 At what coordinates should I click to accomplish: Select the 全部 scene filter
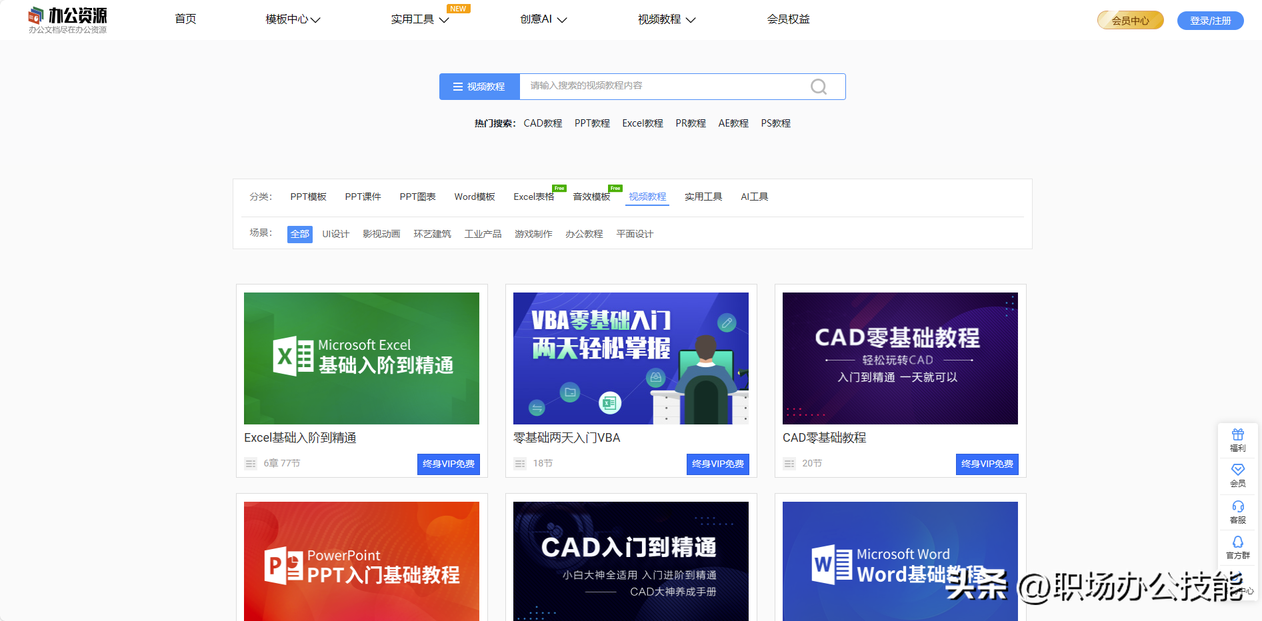pyautogui.click(x=299, y=235)
